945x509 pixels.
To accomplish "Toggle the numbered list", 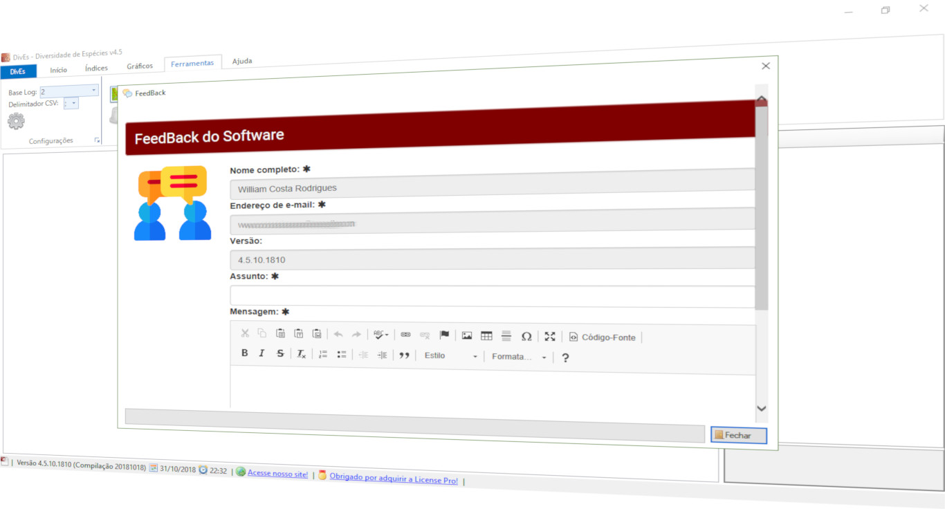I will [322, 354].
